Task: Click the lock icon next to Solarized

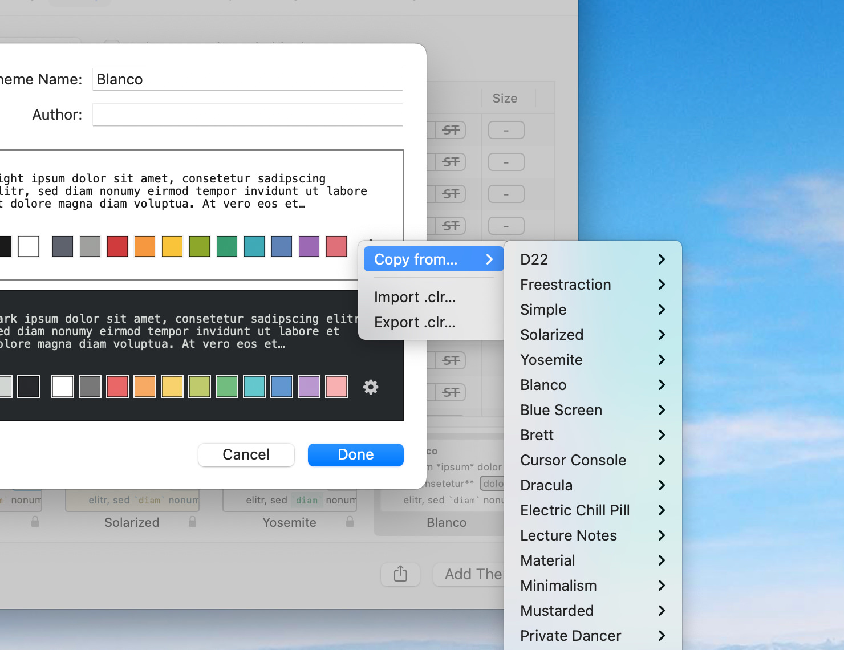Action: pos(193,522)
